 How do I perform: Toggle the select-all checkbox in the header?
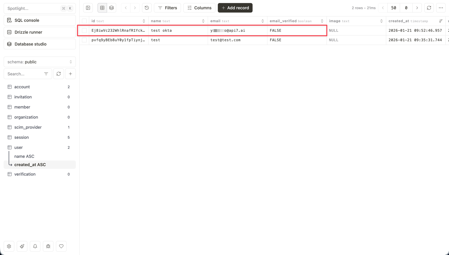click(x=84, y=21)
